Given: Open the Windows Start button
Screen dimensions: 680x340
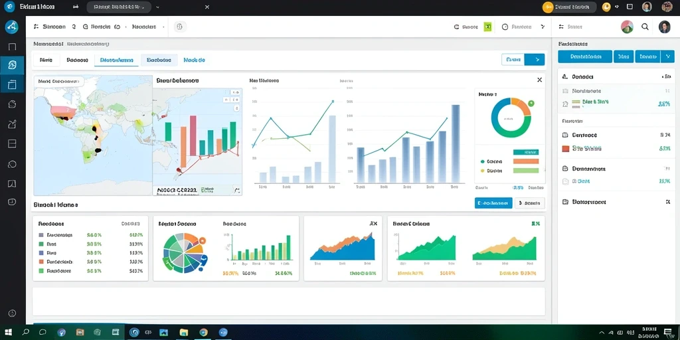Looking at the screenshot, I should point(8,332).
